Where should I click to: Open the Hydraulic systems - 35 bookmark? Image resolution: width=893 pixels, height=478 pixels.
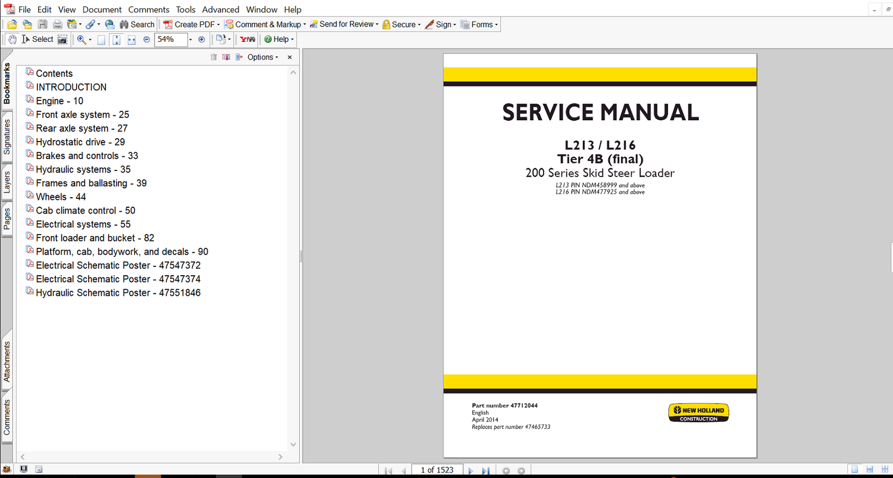(x=83, y=169)
